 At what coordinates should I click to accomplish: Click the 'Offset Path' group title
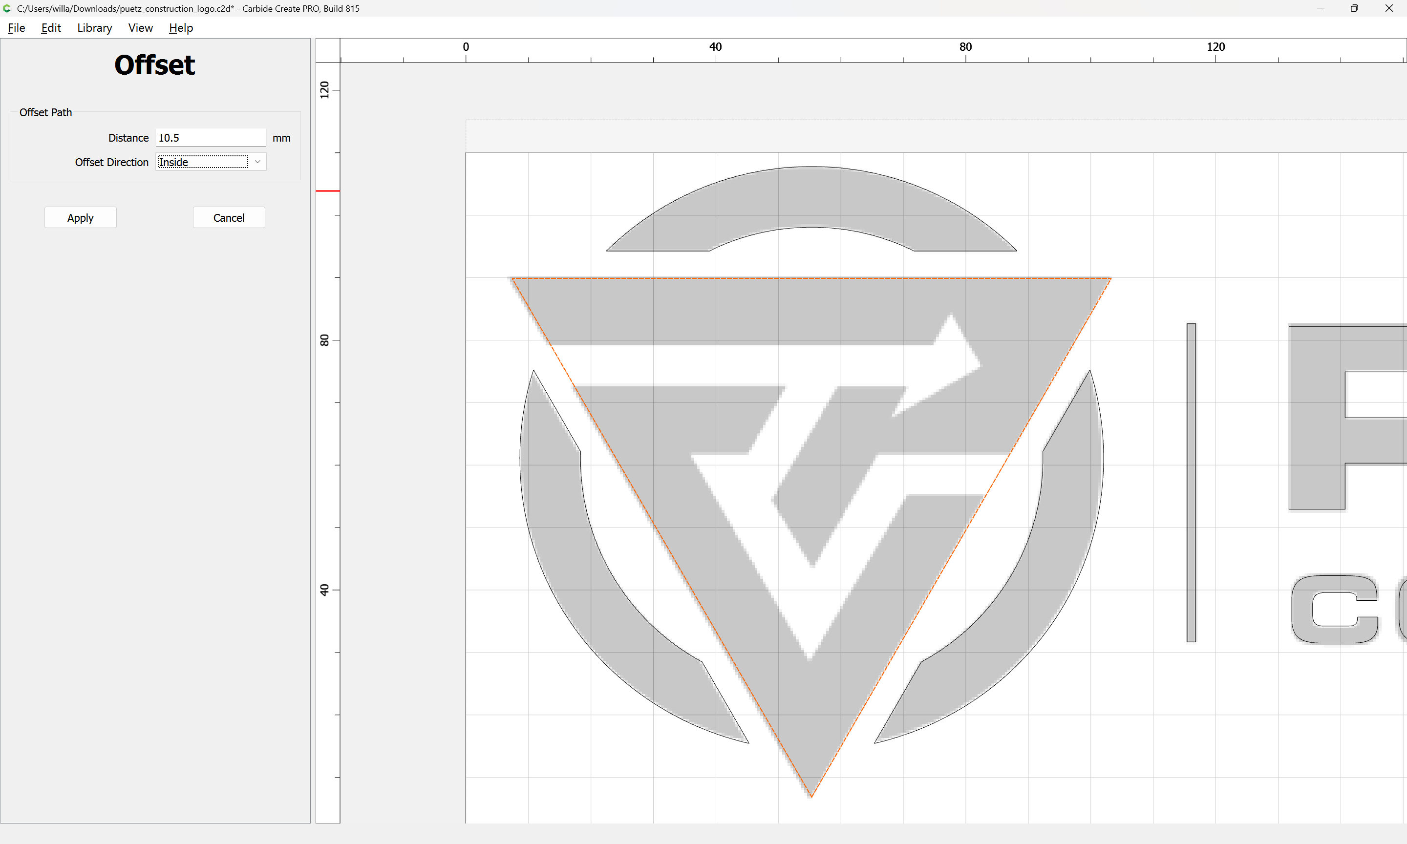pos(45,112)
